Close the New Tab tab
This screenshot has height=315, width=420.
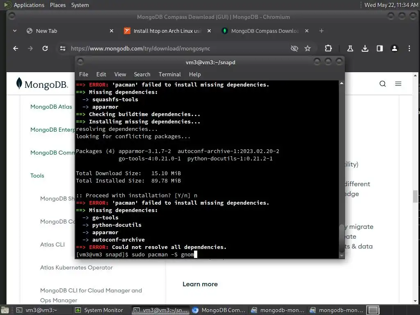(x=112, y=31)
